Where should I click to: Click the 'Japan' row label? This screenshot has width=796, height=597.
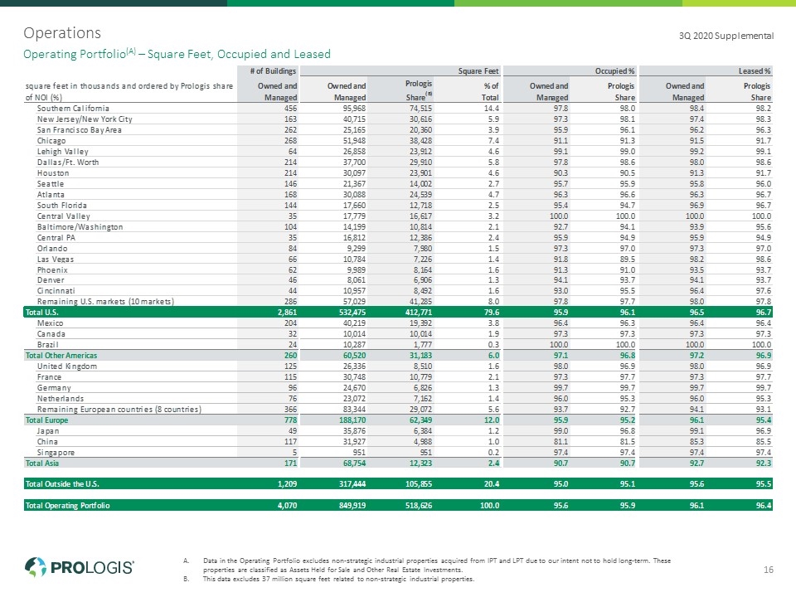coord(48,431)
